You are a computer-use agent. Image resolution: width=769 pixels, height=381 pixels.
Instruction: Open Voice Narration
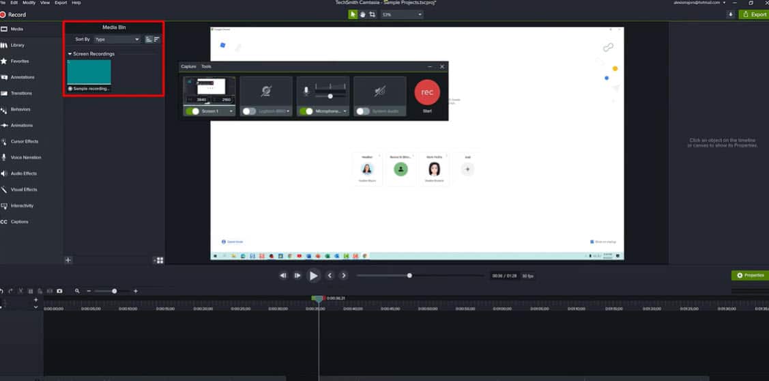coord(25,158)
